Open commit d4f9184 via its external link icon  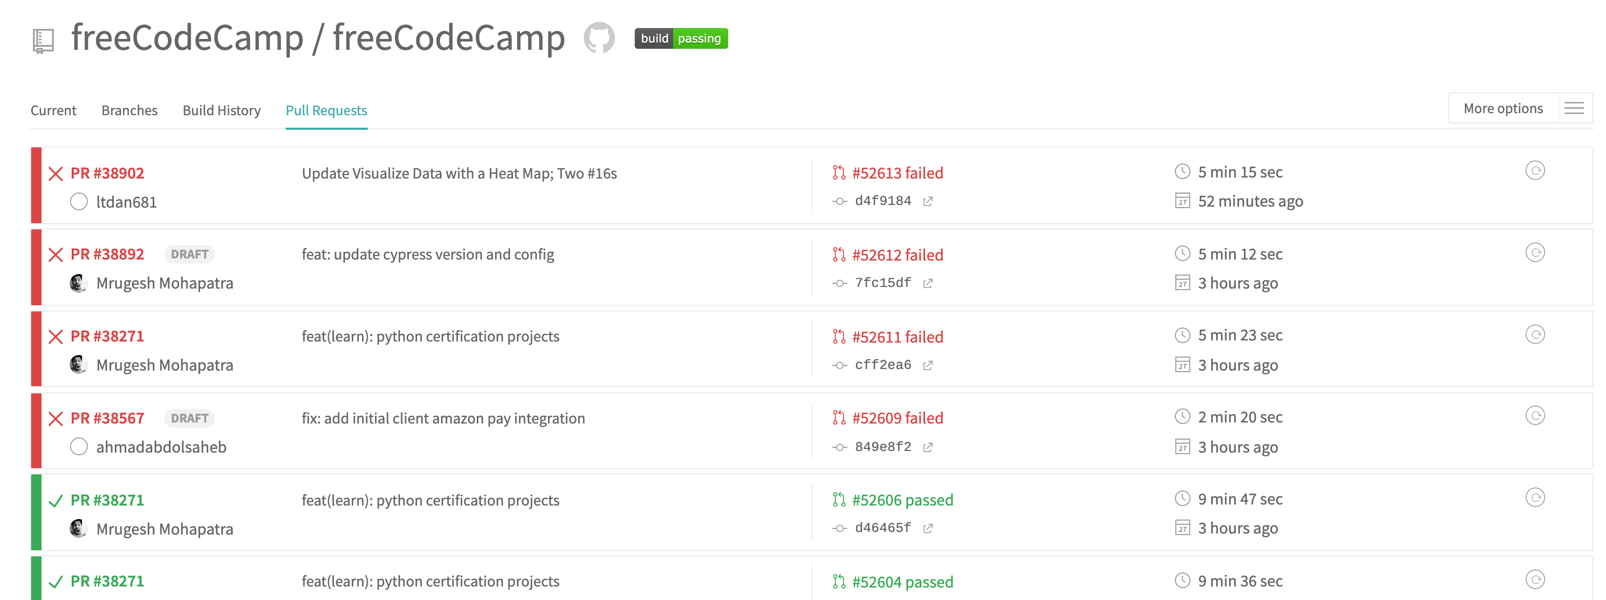click(928, 201)
